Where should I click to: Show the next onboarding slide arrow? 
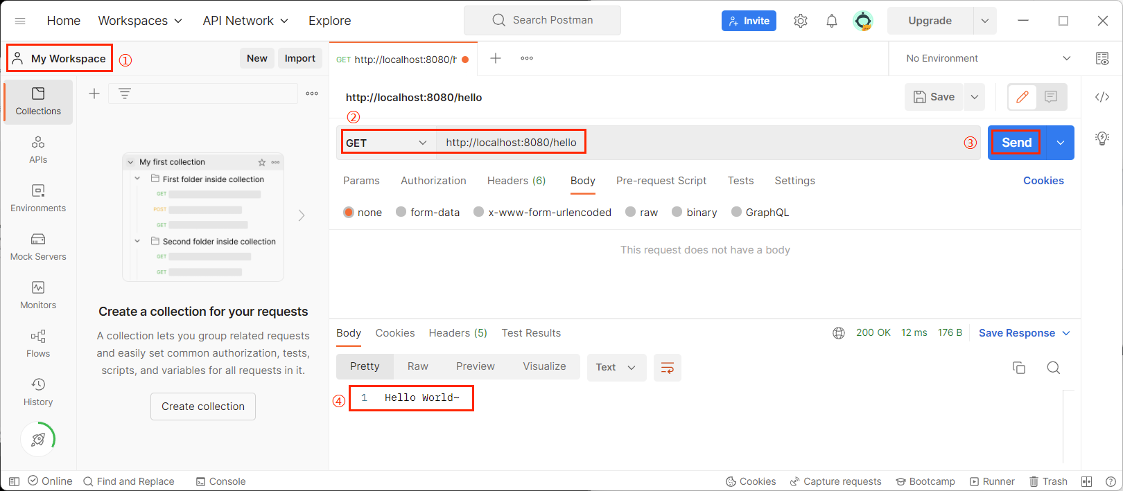click(x=302, y=215)
